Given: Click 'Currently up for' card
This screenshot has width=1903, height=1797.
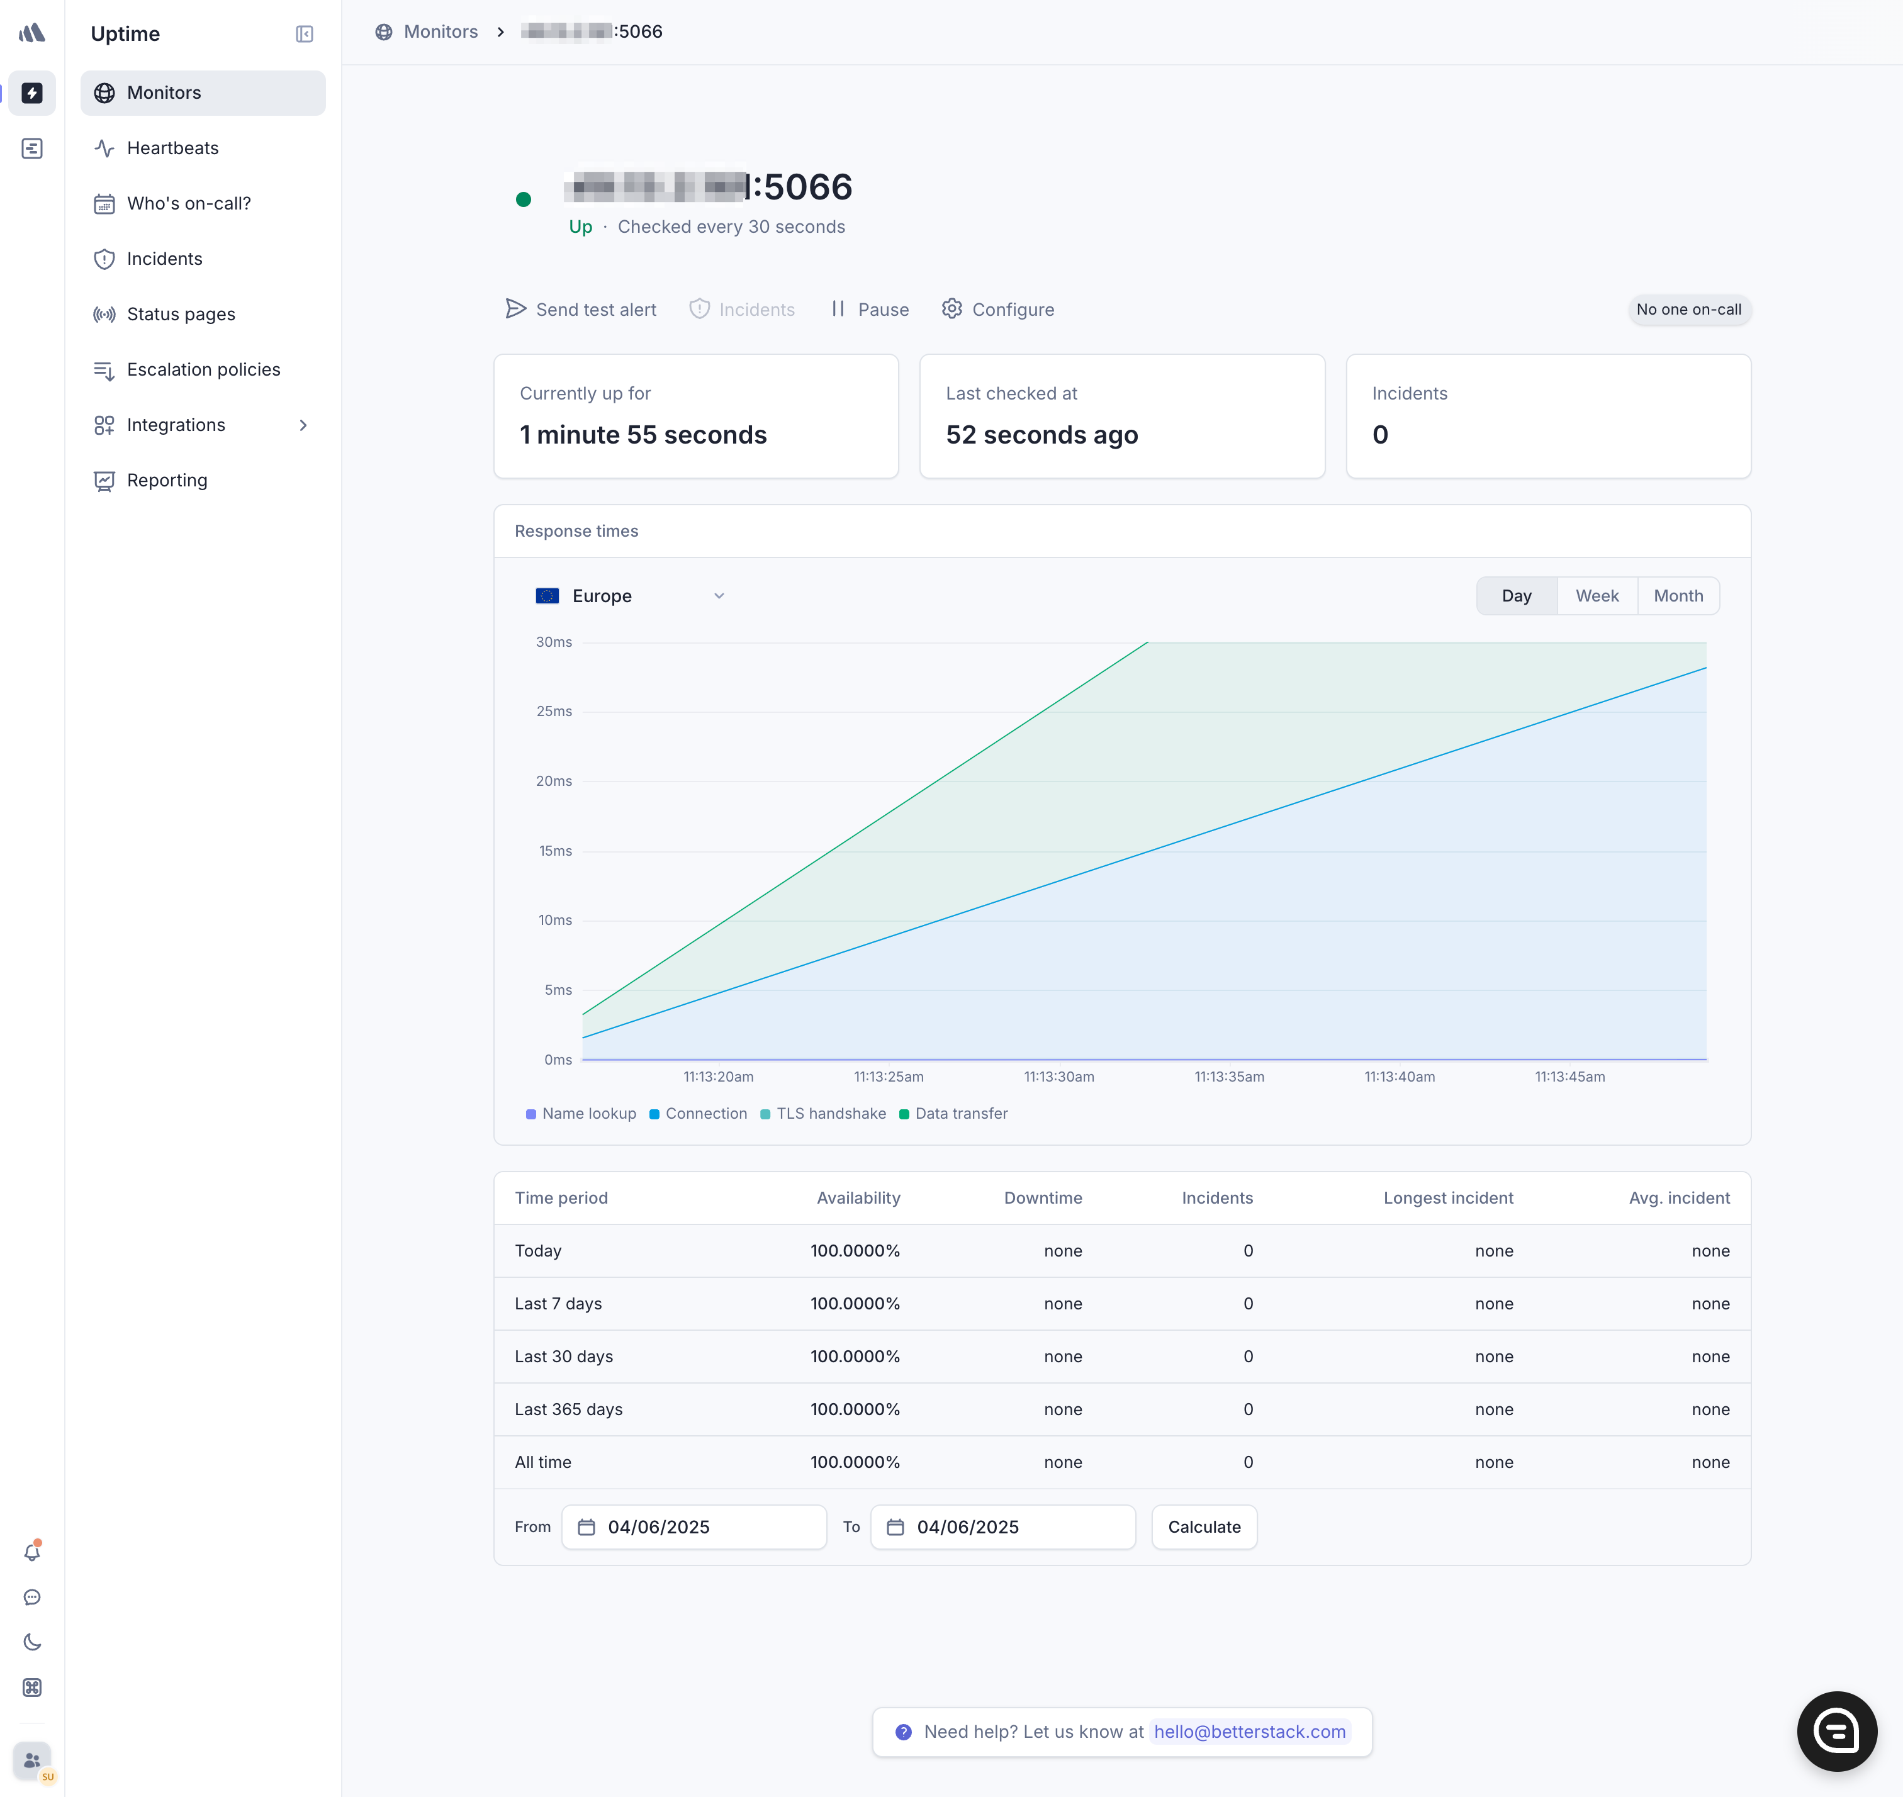Looking at the screenshot, I should pos(695,416).
